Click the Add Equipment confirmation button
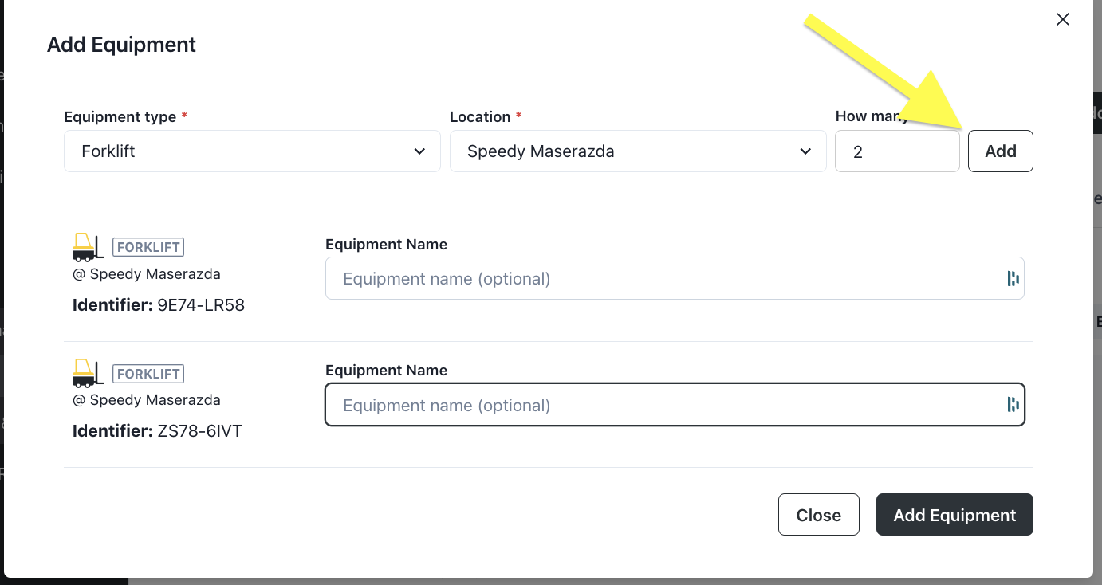 click(954, 514)
